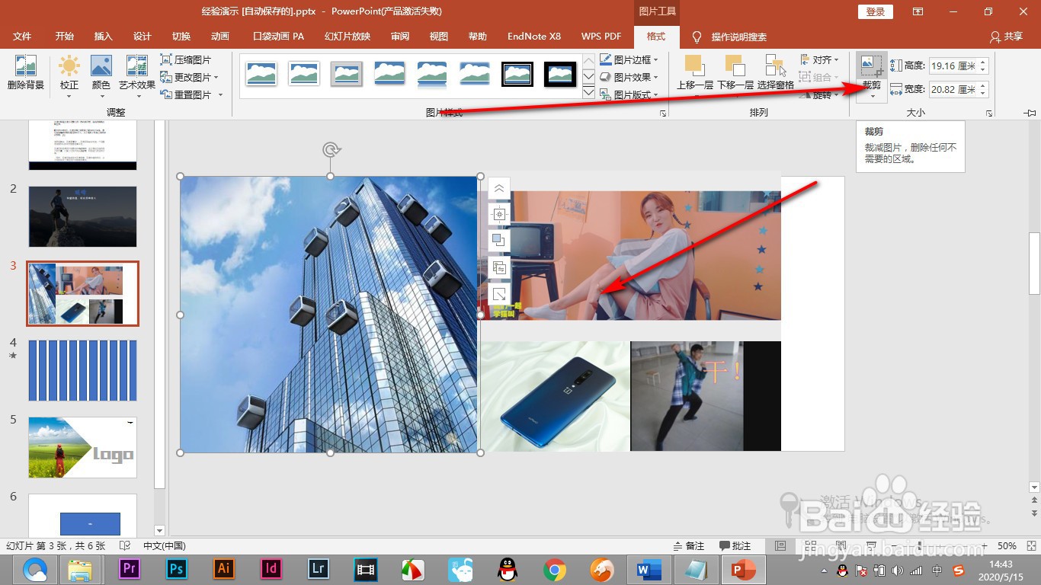Open Artistic Effects (艺术效果)

(137, 76)
